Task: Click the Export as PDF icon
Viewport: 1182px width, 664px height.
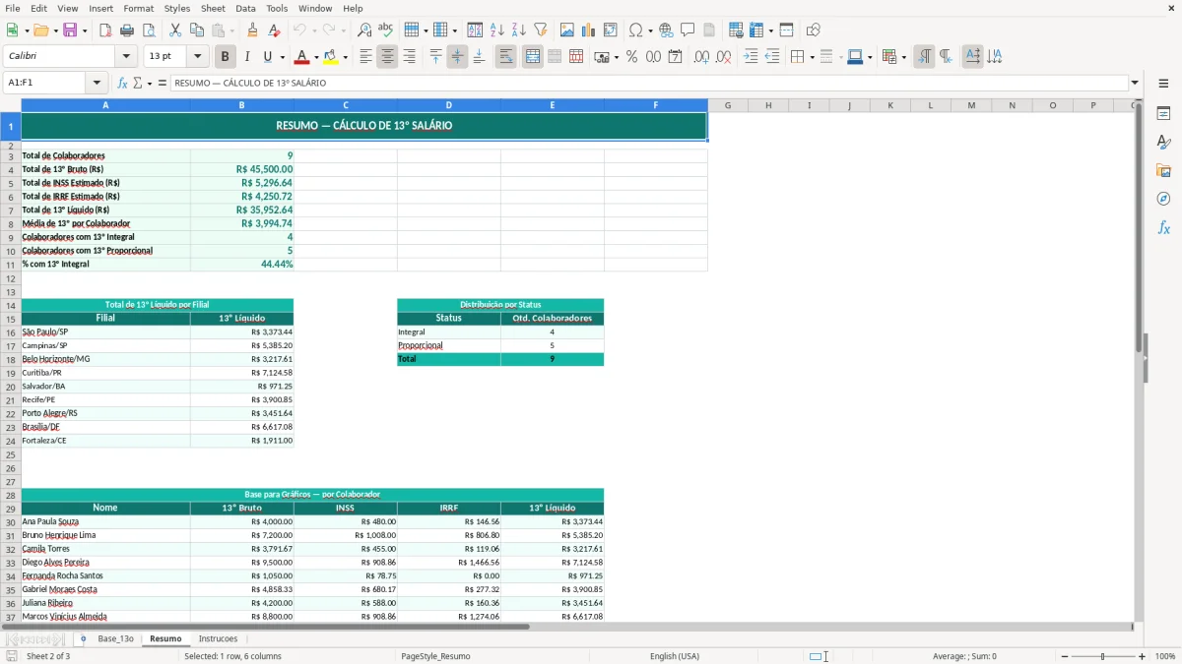Action: pyautogui.click(x=104, y=30)
